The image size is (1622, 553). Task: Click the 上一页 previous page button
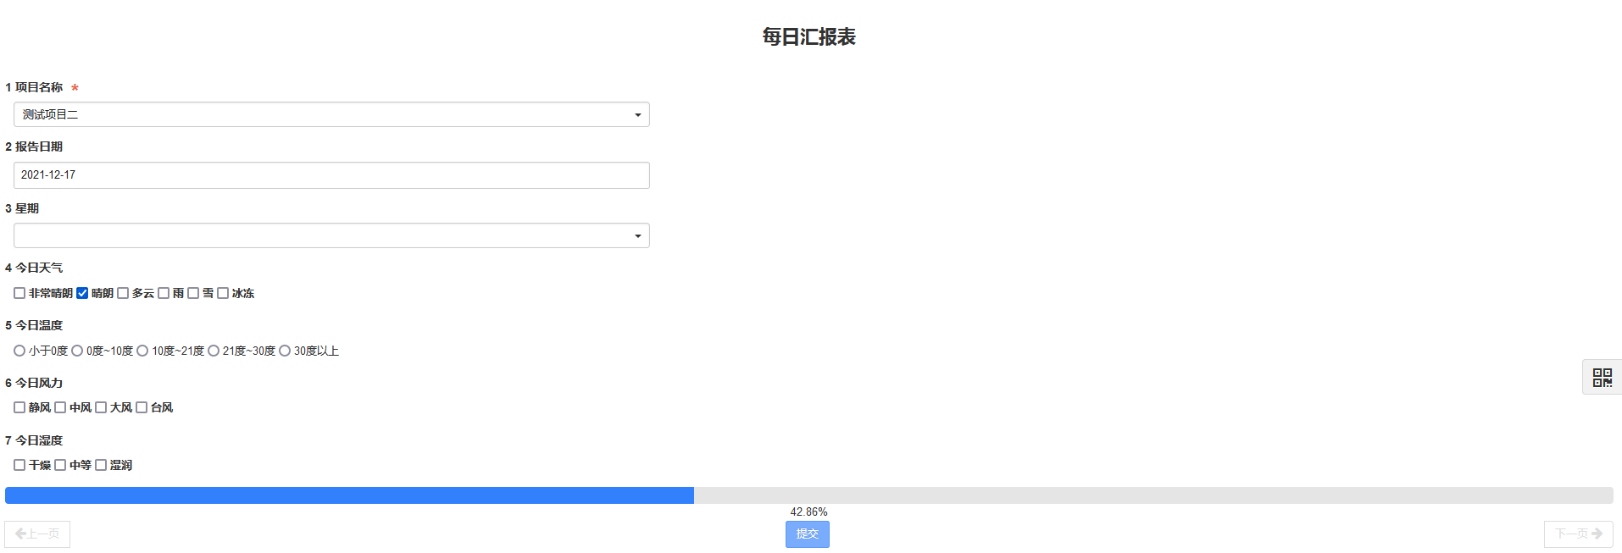(x=37, y=534)
